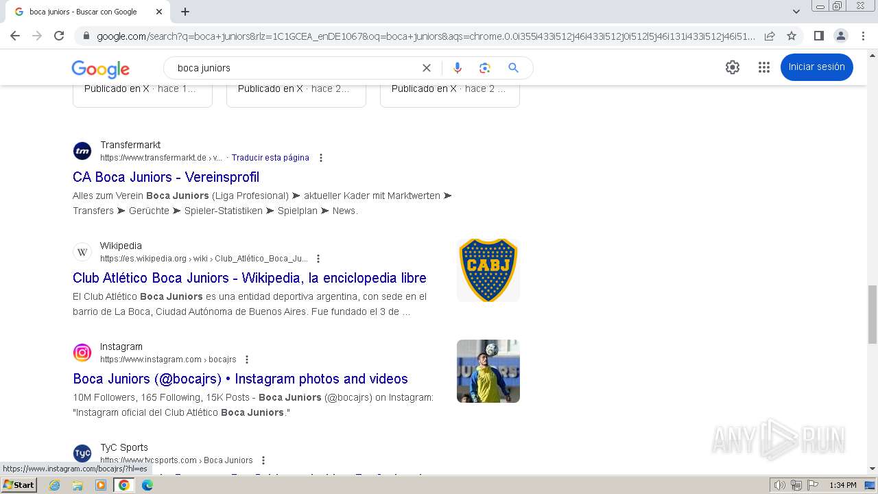
Task: Reload the current page
Action: point(59,36)
